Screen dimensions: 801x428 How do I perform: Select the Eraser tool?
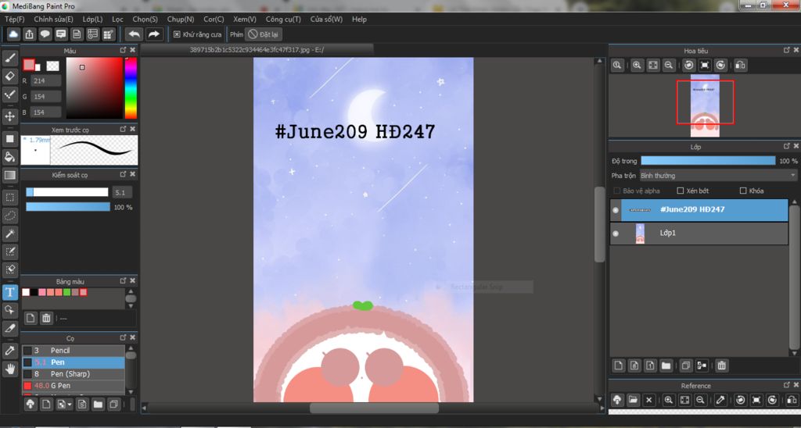coord(9,76)
